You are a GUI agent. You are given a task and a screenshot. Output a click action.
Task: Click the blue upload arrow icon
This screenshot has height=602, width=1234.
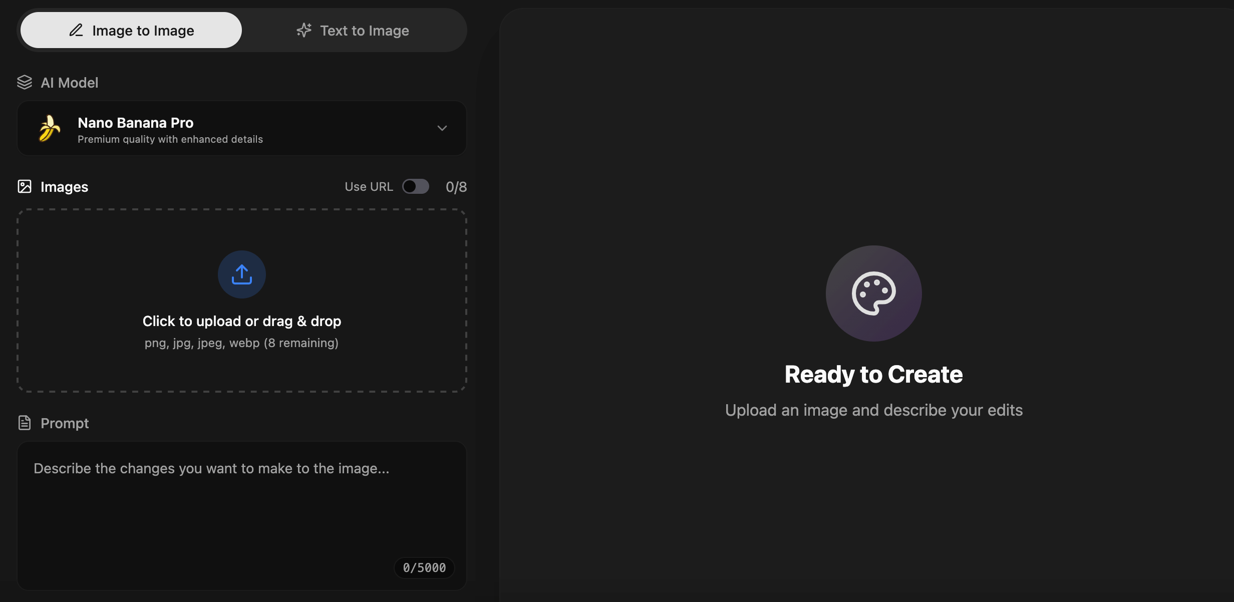pyautogui.click(x=241, y=274)
